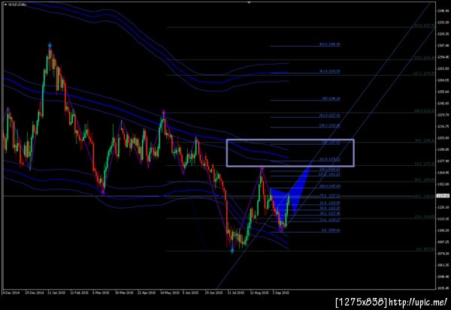The height and width of the screenshot is (310, 451).
Task: Click the 1229.70 price axis value
Action: (443, 115)
